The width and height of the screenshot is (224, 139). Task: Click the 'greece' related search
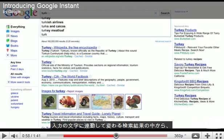tap(15, 93)
